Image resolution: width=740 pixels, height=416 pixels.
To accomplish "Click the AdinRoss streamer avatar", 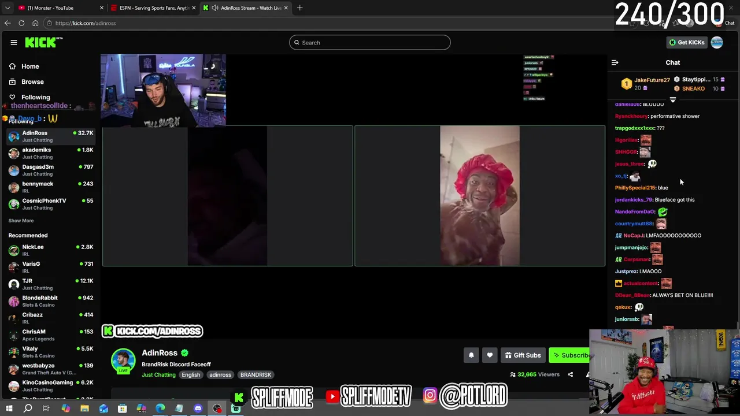I will tap(123, 360).
